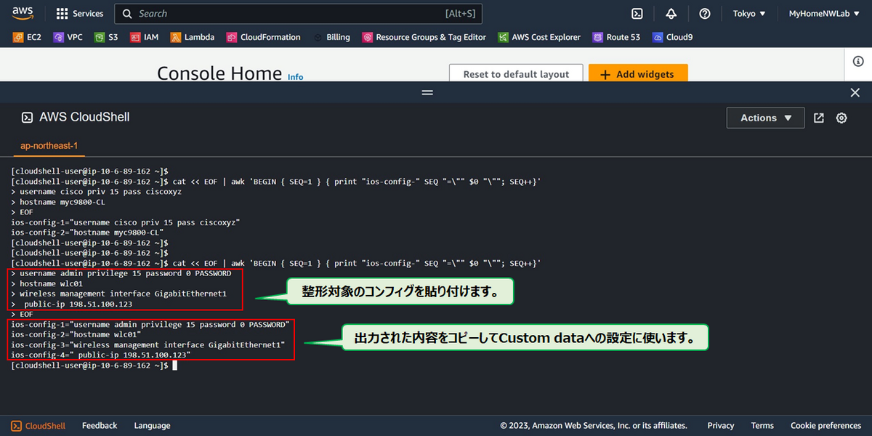Open the Services menu
Viewport: 872px width, 436px height.
(x=79, y=13)
